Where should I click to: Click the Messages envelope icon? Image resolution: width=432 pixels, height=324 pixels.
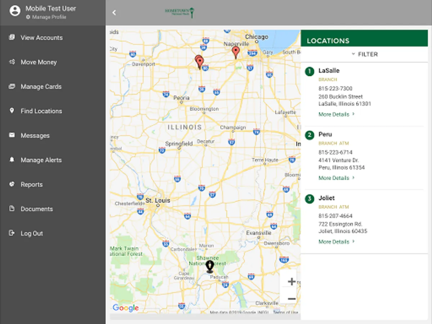pyautogui.click(x=12, y=135)
